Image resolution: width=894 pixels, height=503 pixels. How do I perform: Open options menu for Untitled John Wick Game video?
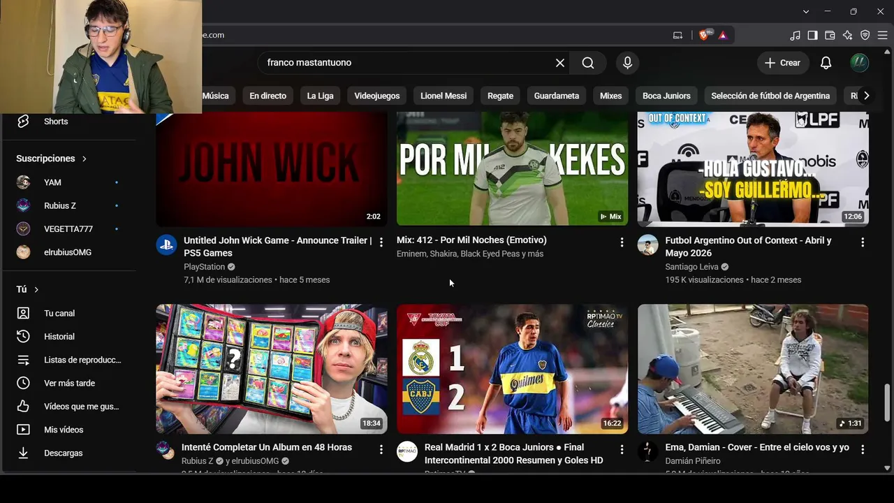click(x=381, y=242)
